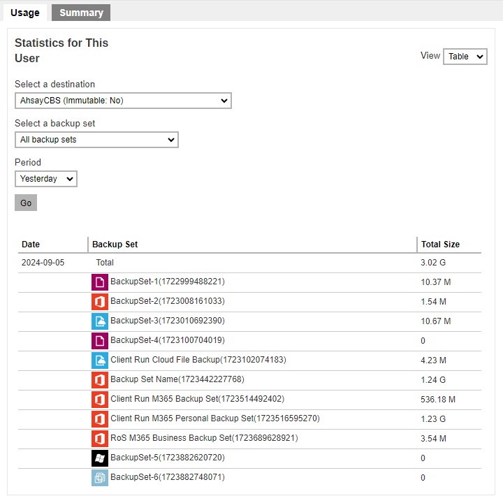Viewport: 503px width, 503px height.
Task: Click the Backup Set column header
Action: pos(115,245)
